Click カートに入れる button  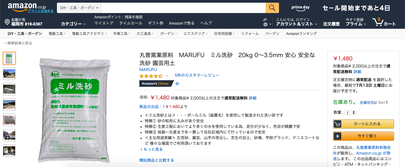pos(363,124)
